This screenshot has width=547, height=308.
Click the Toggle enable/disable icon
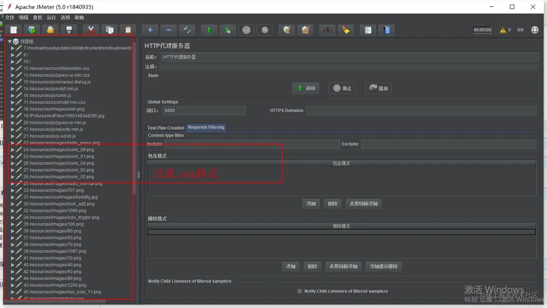187,30
